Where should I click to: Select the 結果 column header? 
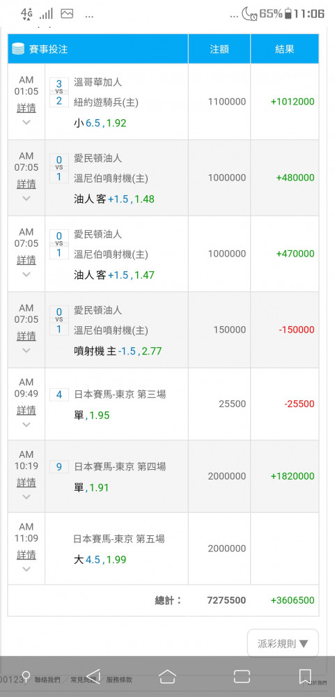[x=285, y=49]
